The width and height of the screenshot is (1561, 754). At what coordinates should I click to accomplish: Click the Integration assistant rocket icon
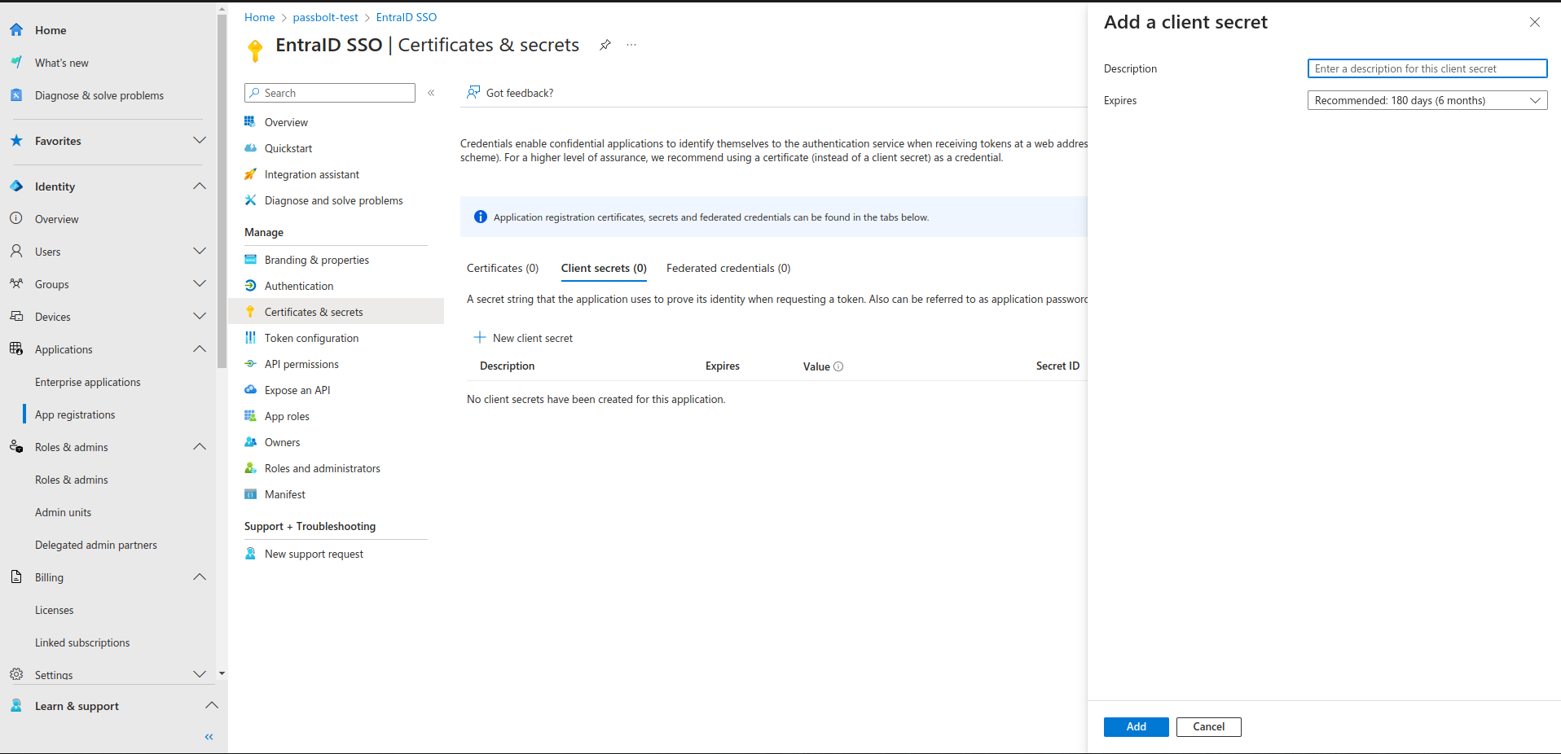click(x=251, y=174)
